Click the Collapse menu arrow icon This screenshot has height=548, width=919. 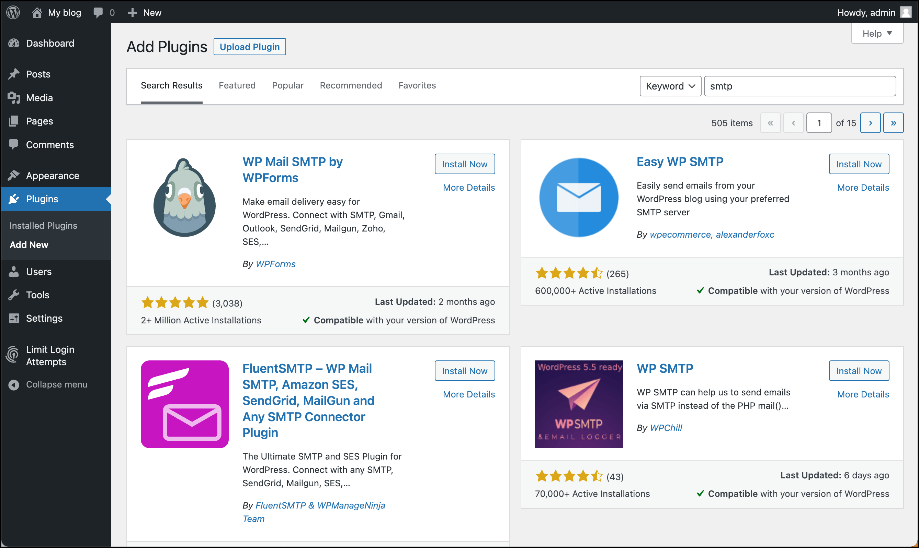[x=14, y=384]
